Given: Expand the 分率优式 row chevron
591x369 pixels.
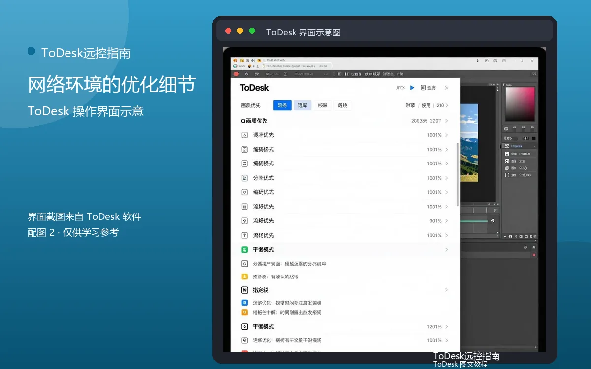Looking at the screenshot, I should 447,178.
